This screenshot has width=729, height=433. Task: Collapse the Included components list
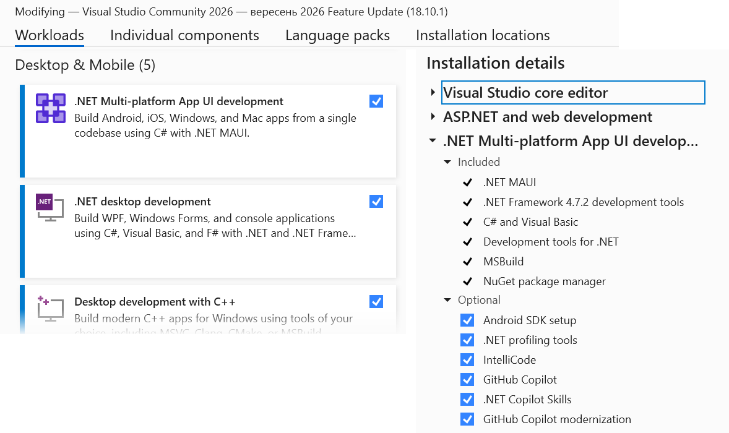[447, 162]
